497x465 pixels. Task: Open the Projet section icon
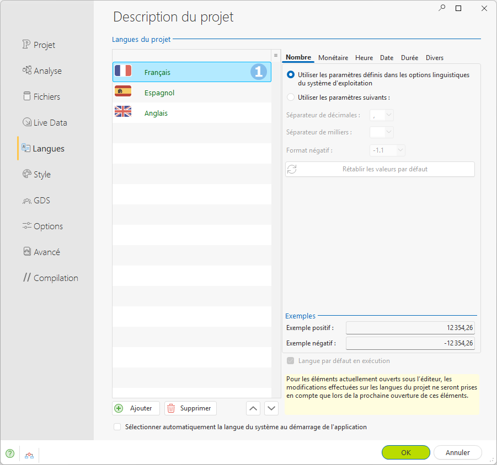26,44
